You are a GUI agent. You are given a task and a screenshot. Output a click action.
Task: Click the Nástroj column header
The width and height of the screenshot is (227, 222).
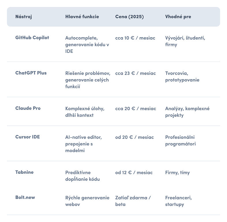[24, 17]
